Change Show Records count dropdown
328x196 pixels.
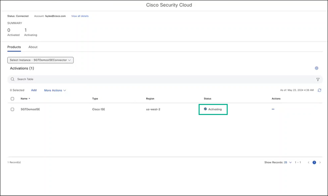pos(288,162)
